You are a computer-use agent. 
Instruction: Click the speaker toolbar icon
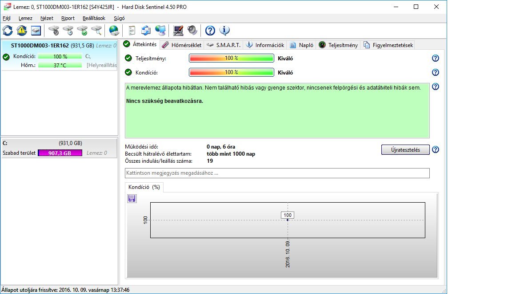[x=192, y=31]
